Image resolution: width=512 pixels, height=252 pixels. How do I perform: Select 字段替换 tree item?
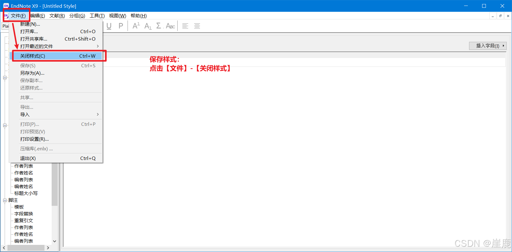(x=24, y=214)
